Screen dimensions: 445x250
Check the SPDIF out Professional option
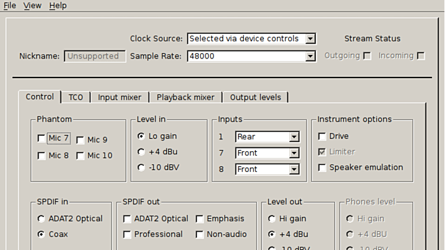pos(127,235)
